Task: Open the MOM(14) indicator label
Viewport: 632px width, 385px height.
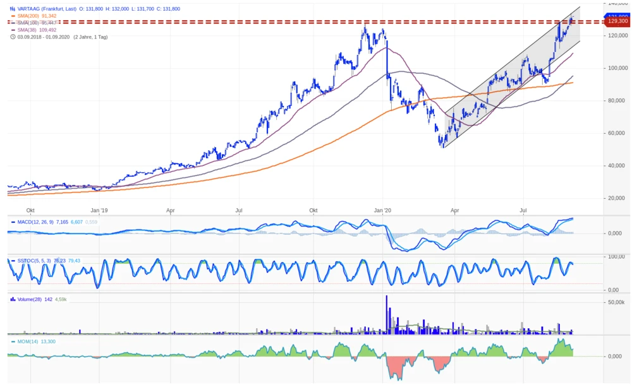Action: (27, 341)
